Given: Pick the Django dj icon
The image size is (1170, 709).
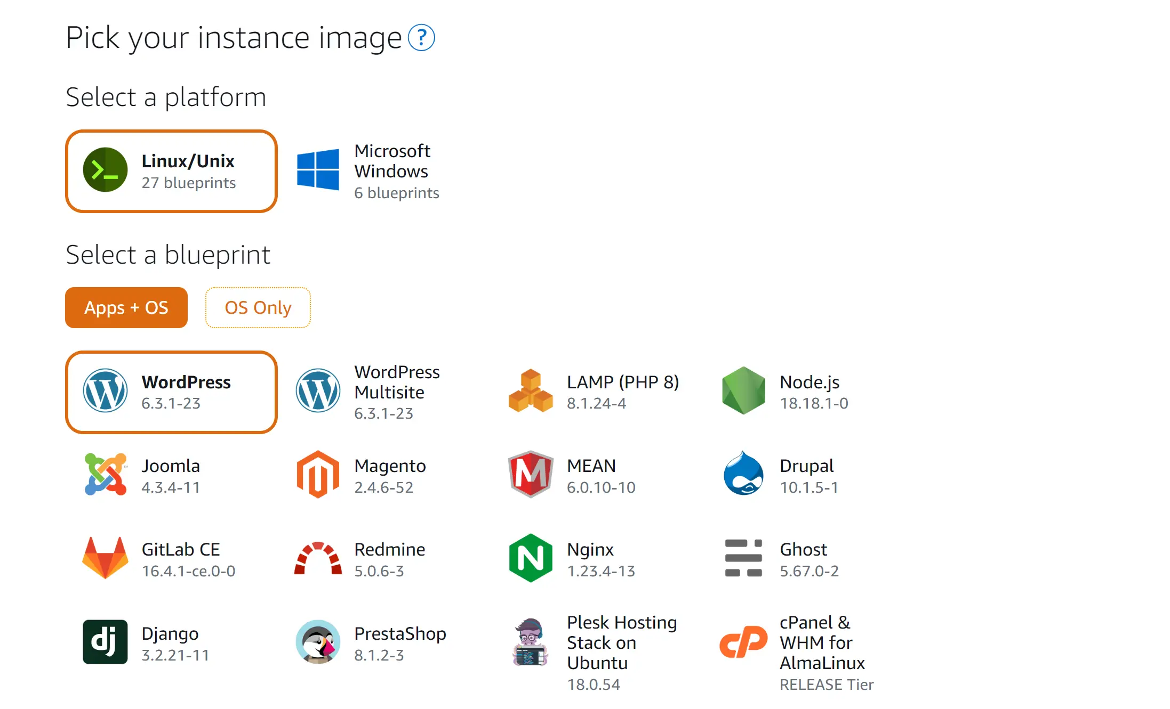Looking at the screenshot, I should 106,642.
